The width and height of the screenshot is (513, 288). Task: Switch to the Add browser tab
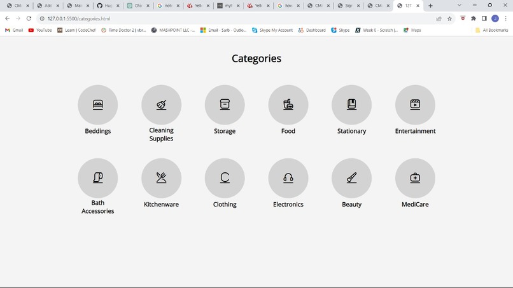click(48, 6)
